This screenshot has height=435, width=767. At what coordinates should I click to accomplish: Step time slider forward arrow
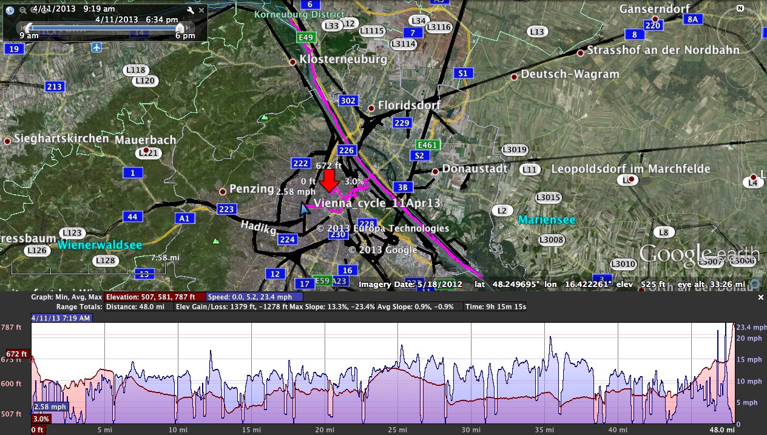click(x=189, y=27)
